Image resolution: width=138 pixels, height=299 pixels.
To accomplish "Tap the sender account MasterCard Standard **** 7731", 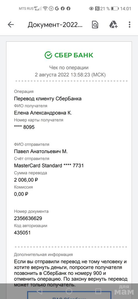I will (x=49, y=166).
